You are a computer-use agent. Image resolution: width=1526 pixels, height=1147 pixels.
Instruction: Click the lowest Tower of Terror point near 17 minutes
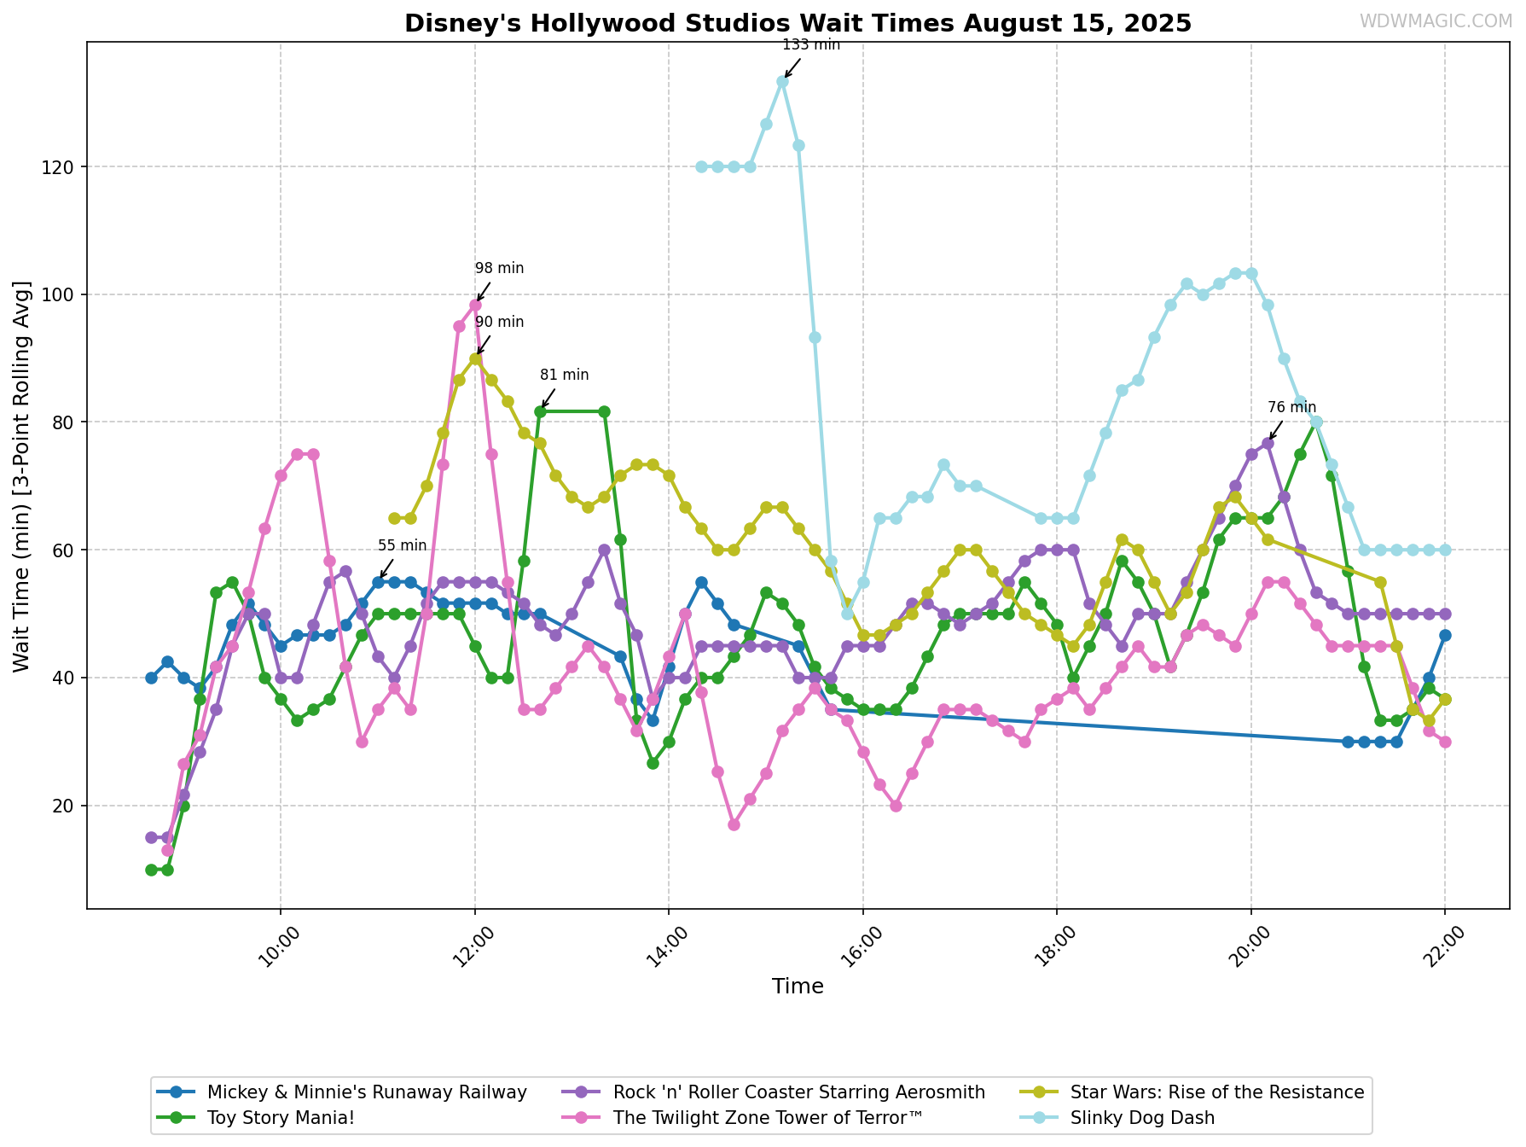click(734, 824)
